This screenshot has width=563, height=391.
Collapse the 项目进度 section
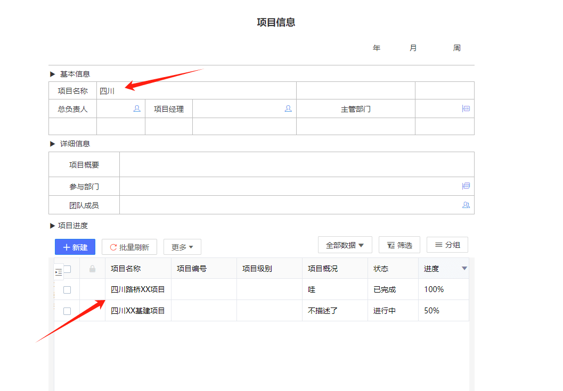pos(52,226)
